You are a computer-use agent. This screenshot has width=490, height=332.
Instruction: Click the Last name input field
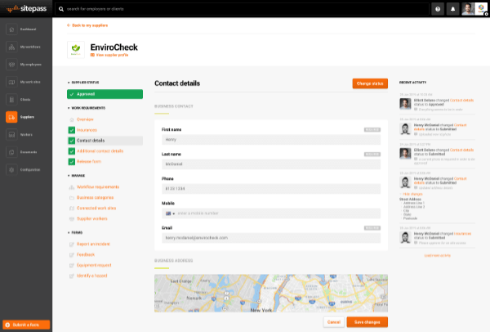pyautogui.click(x=271, y=164)
